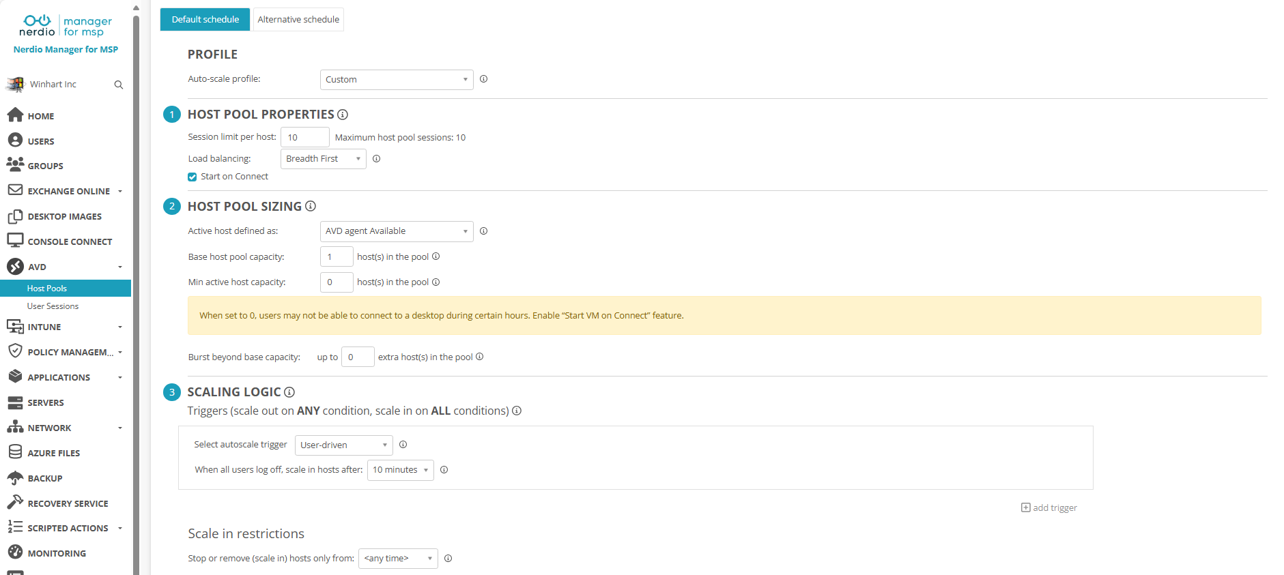Click the Home house icon in sidebar
The width and height of the screenshot is (1284, 575).
(x=15, y=115)
